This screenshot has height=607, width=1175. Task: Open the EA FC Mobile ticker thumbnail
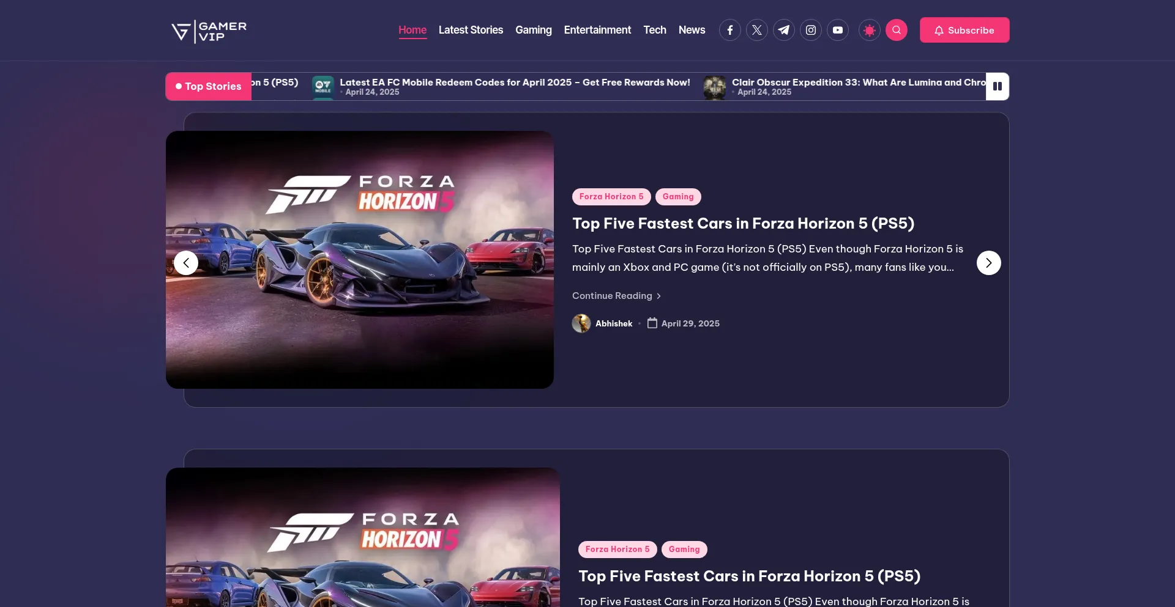point(323,86)
